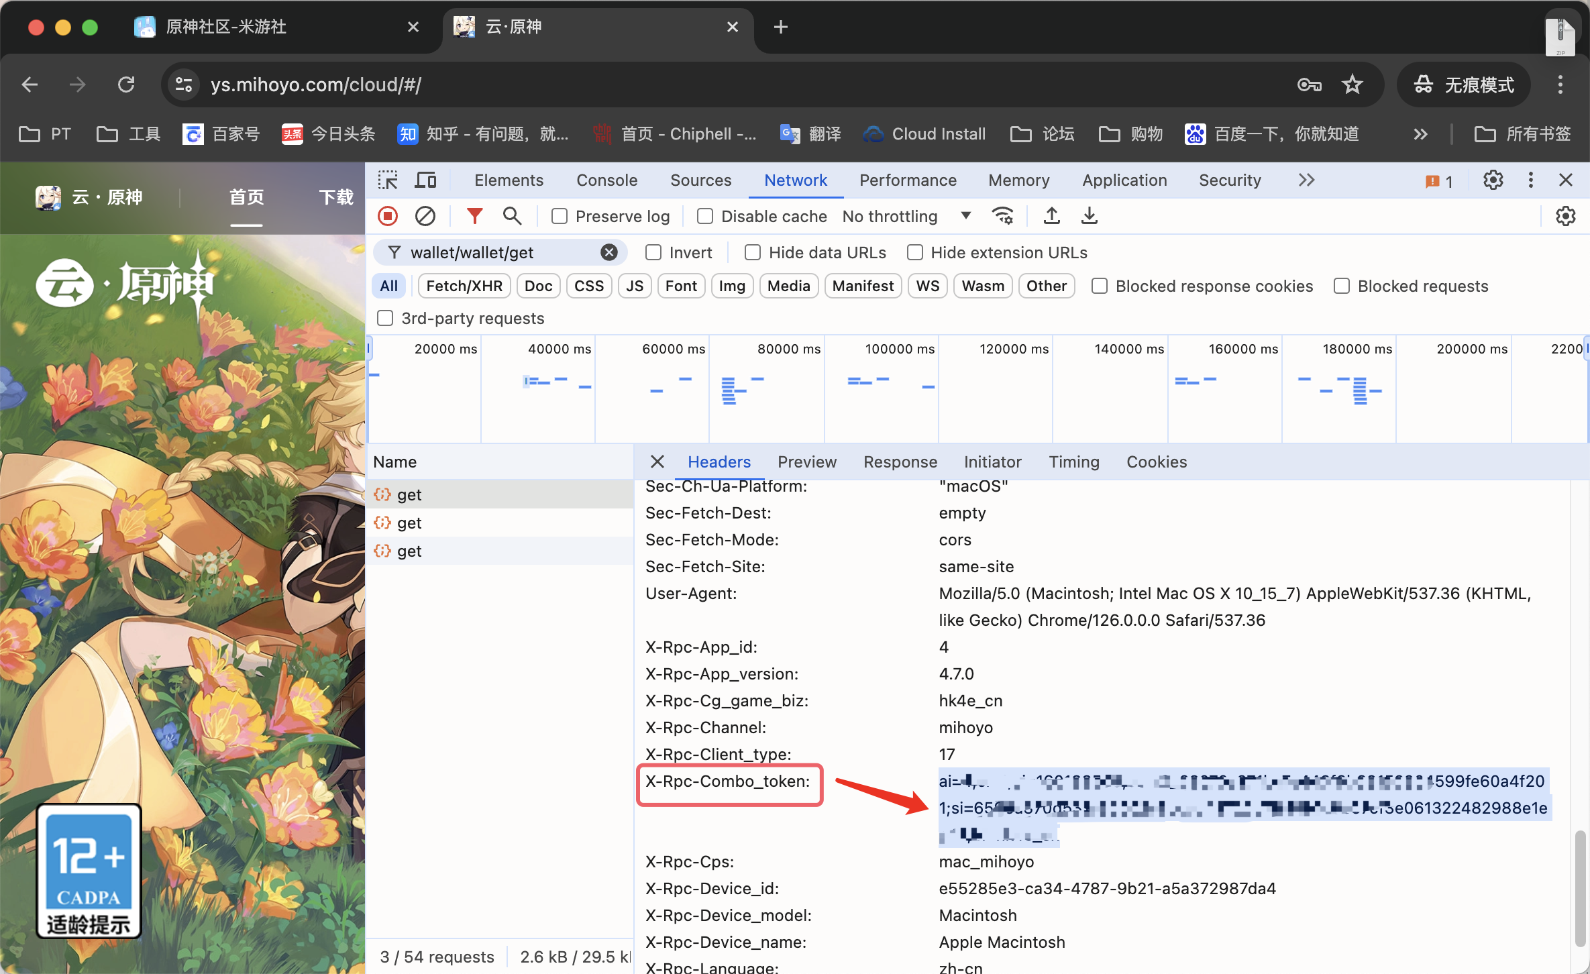
Task: Open the Response tab of request
Action: [x=900, y=462]
